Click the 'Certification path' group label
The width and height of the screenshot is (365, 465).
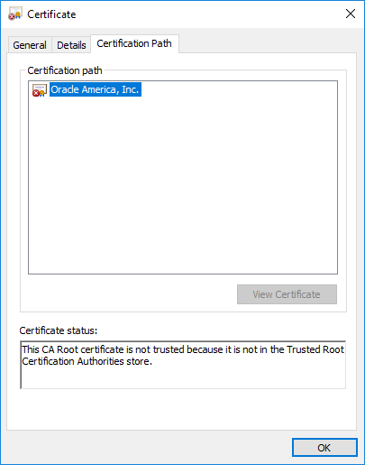(x=65, y=70)
